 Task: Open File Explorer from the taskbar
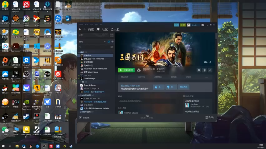pos(17,146)
